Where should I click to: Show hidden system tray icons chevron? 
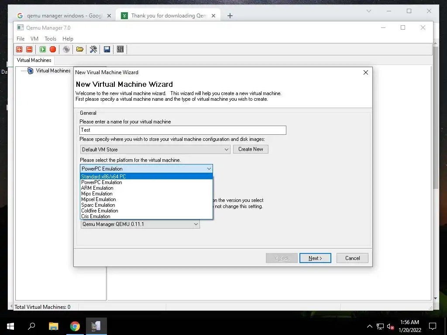369,326
